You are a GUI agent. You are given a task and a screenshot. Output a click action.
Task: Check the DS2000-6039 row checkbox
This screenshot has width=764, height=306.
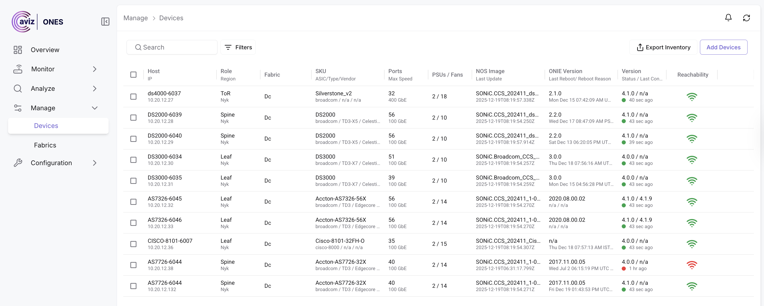[x=133, y=118]
